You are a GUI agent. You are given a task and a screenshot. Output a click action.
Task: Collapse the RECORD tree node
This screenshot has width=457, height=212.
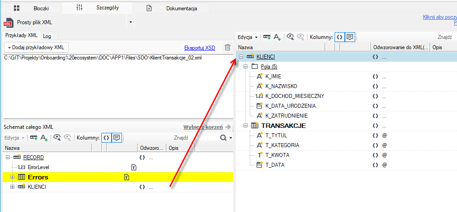(x=7, y=157)
